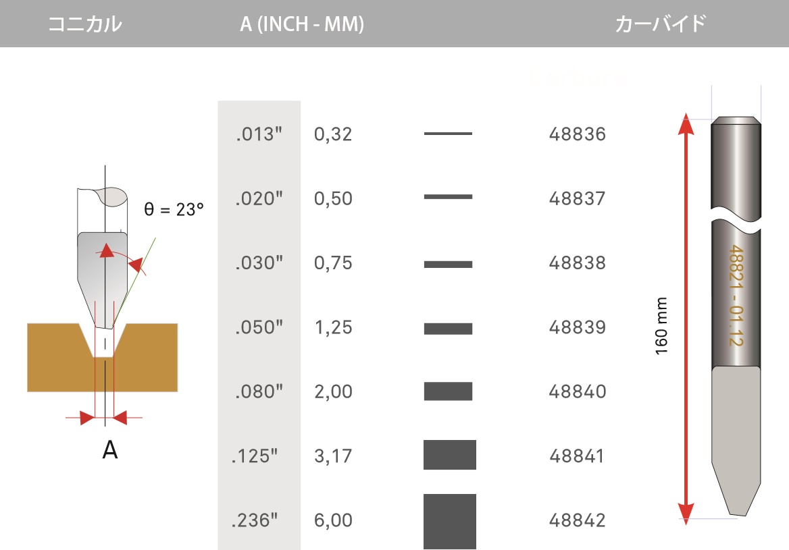Open part number 48841
This screenshot has width=789, height=550.
coord(578,456)
